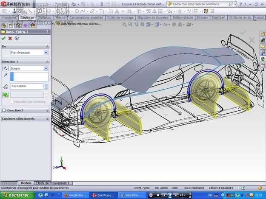Open the DimXpertManager tab icon
Screen dimensions: 266x199
coord(25,25)
